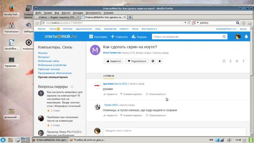Click the volume icon in the system tray
This screenshot has width=254, height=143.
click(229, 140)
